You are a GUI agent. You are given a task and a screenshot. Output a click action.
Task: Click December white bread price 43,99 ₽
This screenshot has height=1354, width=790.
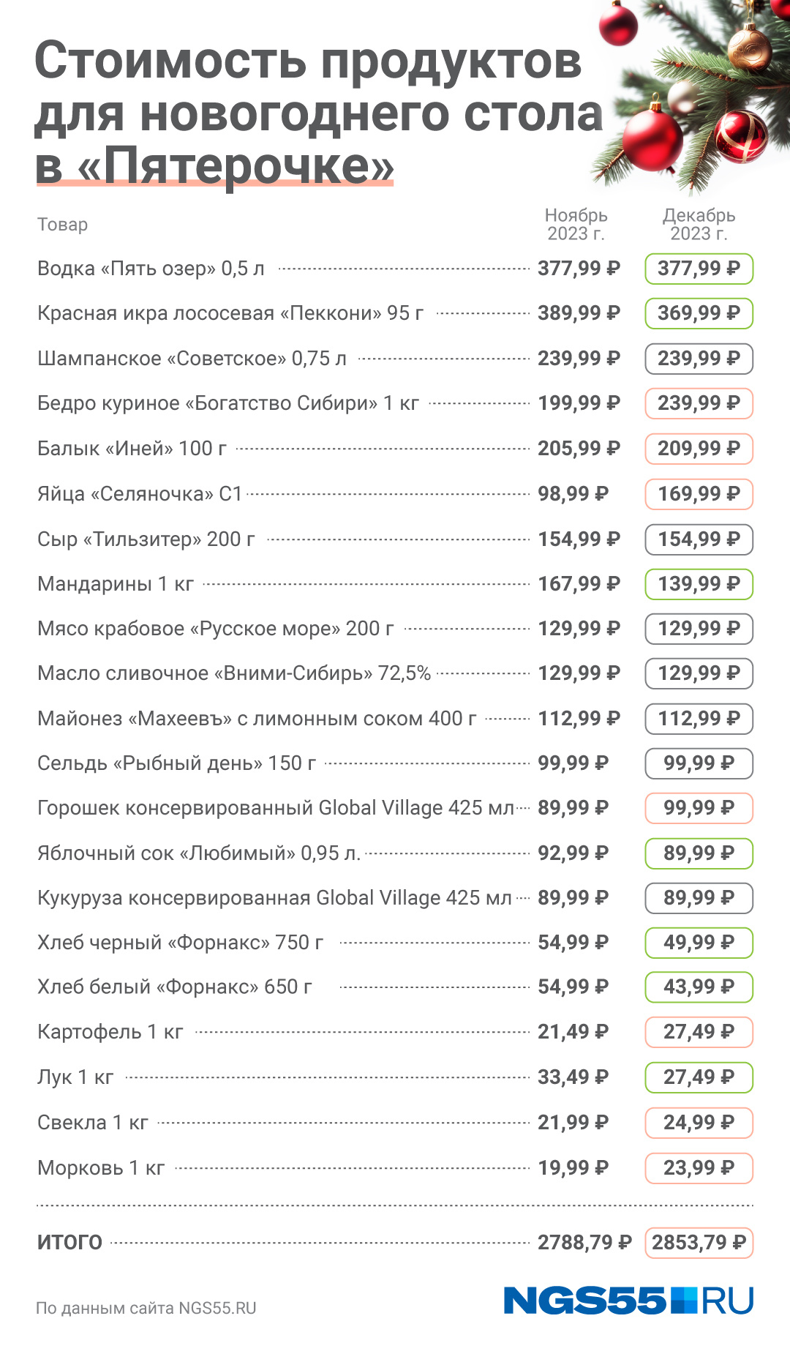pyautogui.click(x=699, y=987)
